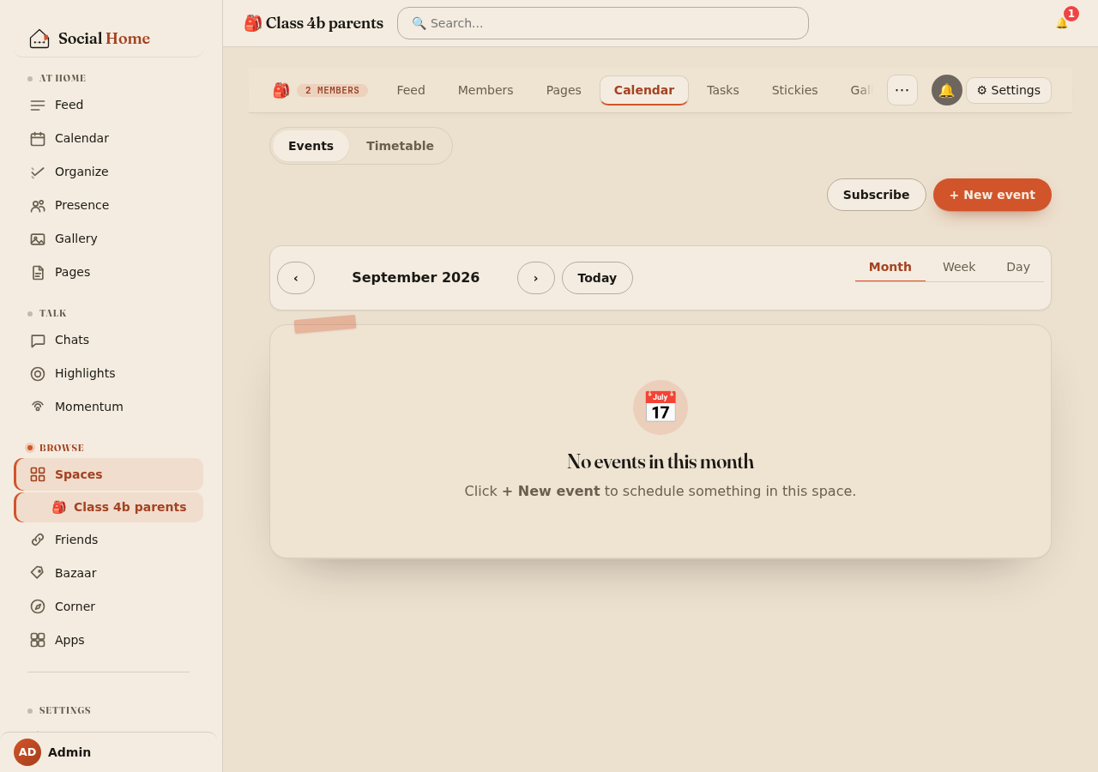Viewport: 1098px width, 772px height.
Task: Open the sidebar Calendar icon
Action: point(38,139)
